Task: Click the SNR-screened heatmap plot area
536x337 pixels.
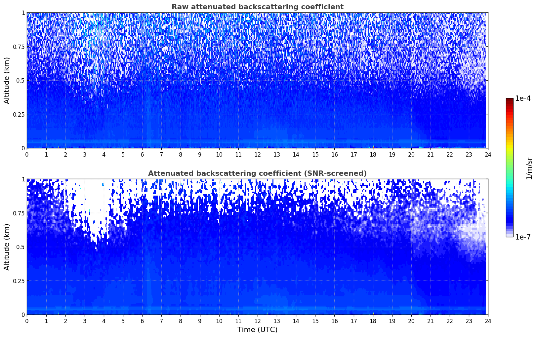Action: pos(257,247)
